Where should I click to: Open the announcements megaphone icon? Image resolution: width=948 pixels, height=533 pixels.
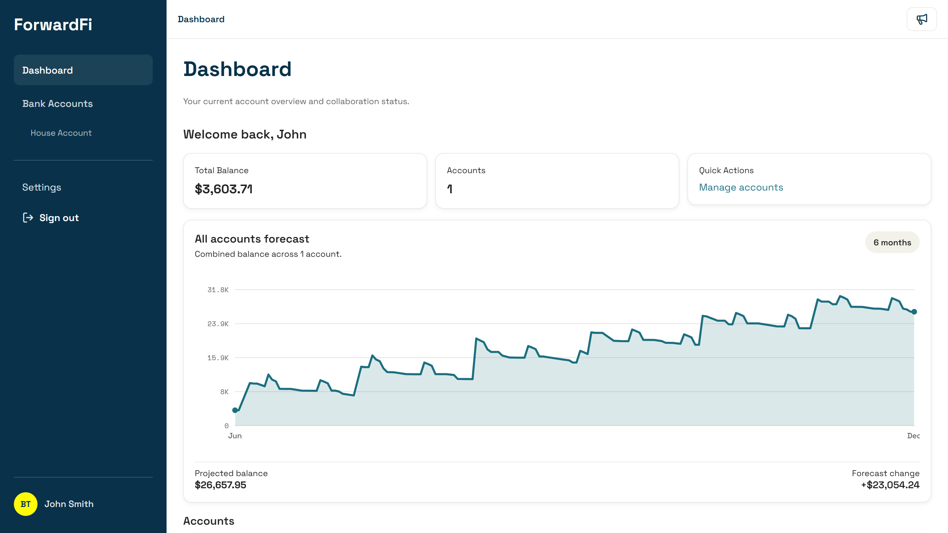(922, 19)
